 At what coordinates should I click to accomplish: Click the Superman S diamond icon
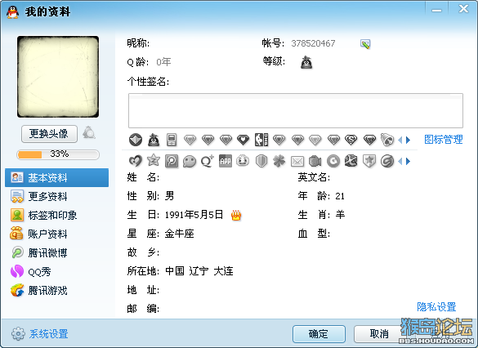click(x=351, y=141)
